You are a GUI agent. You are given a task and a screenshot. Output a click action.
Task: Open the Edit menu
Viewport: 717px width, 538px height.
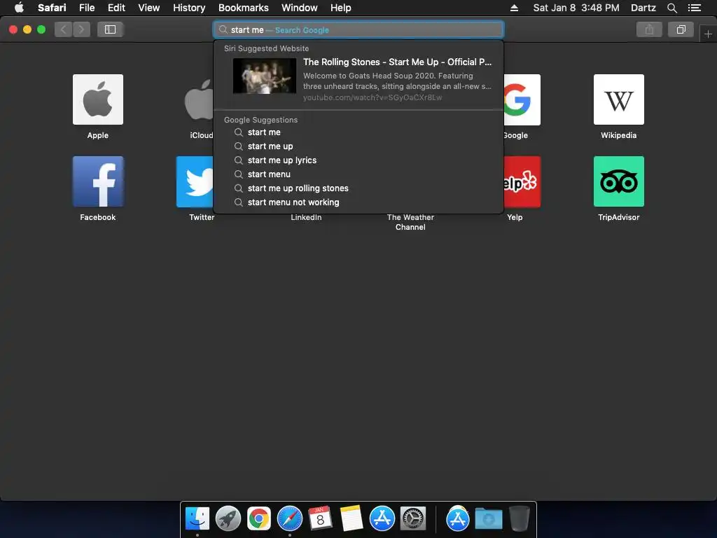pyautogui.click(x=116, y=8)
